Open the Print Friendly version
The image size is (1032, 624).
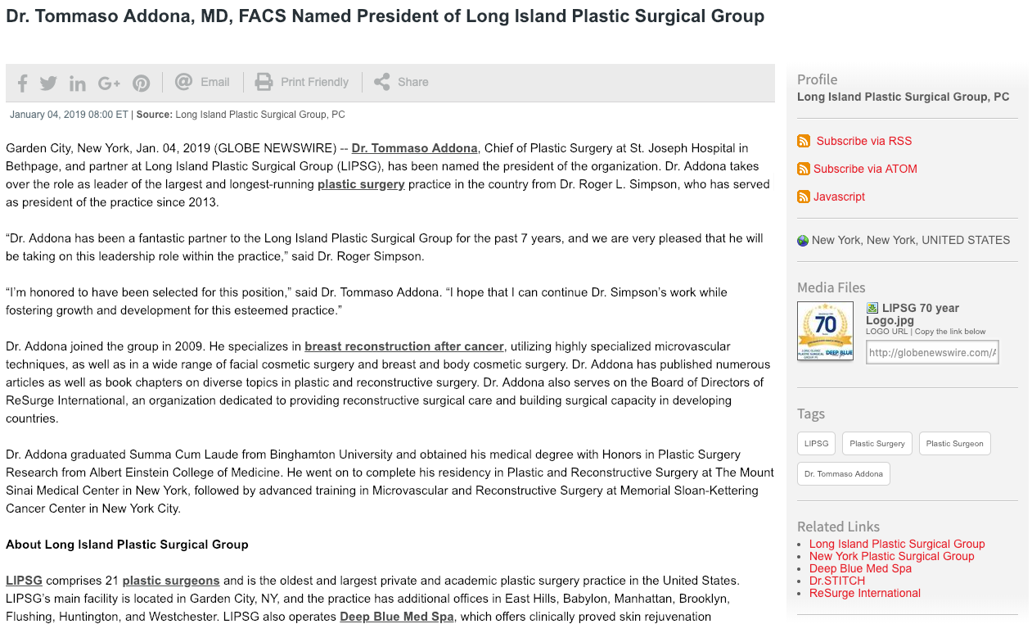[x=301, y=82]
